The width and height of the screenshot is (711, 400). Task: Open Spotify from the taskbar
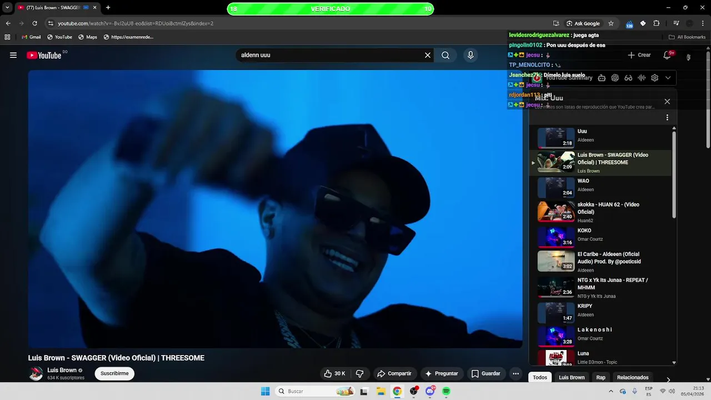tap(446, 391)
